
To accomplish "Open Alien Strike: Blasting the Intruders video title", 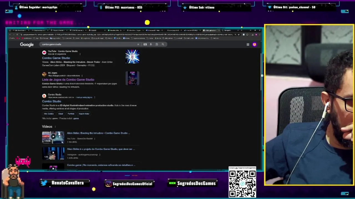I will pos(98,133).
